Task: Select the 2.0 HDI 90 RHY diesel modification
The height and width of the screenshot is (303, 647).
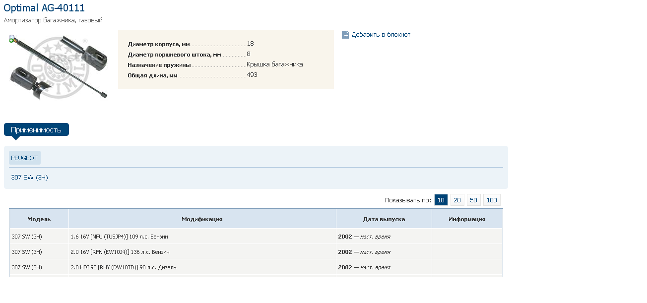Action: pyautogui.click(x=123, y=267)
